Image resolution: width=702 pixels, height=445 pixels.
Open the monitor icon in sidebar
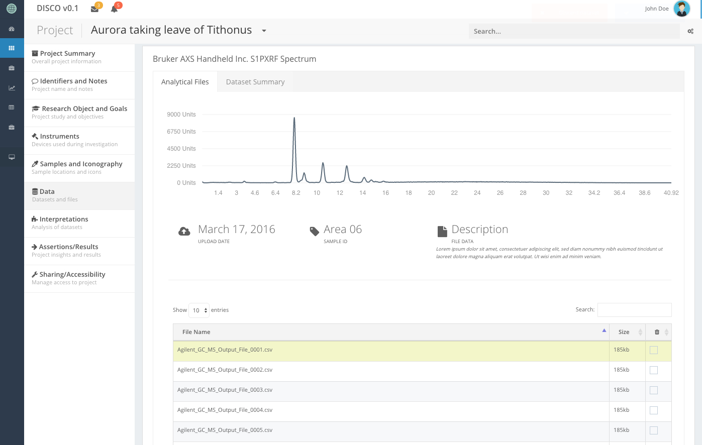tap(12, 157)
